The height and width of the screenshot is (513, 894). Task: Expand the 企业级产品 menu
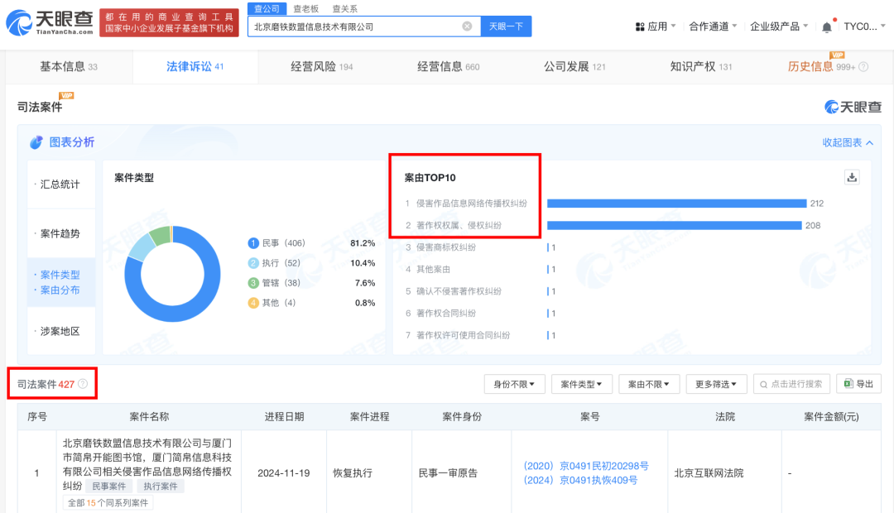[x=779, y=26]
